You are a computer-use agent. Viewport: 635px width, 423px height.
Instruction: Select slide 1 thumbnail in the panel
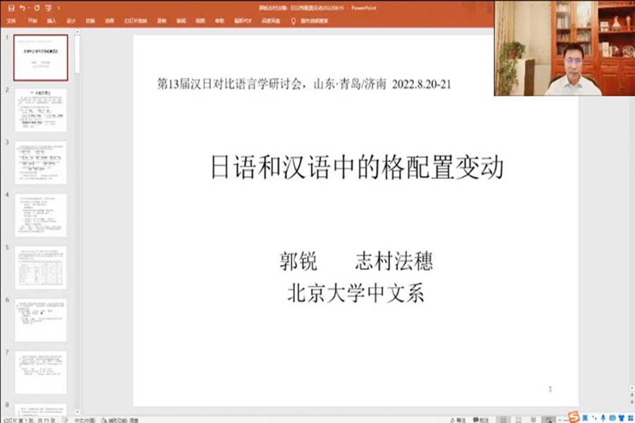pos(40,58)
